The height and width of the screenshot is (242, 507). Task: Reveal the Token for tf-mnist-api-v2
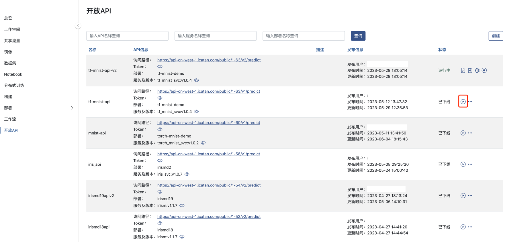pos(160,67)
